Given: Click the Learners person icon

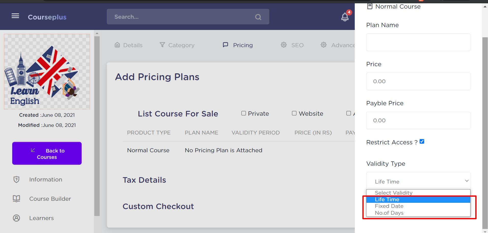Looking at the screenshot, I should pos(17,218).
